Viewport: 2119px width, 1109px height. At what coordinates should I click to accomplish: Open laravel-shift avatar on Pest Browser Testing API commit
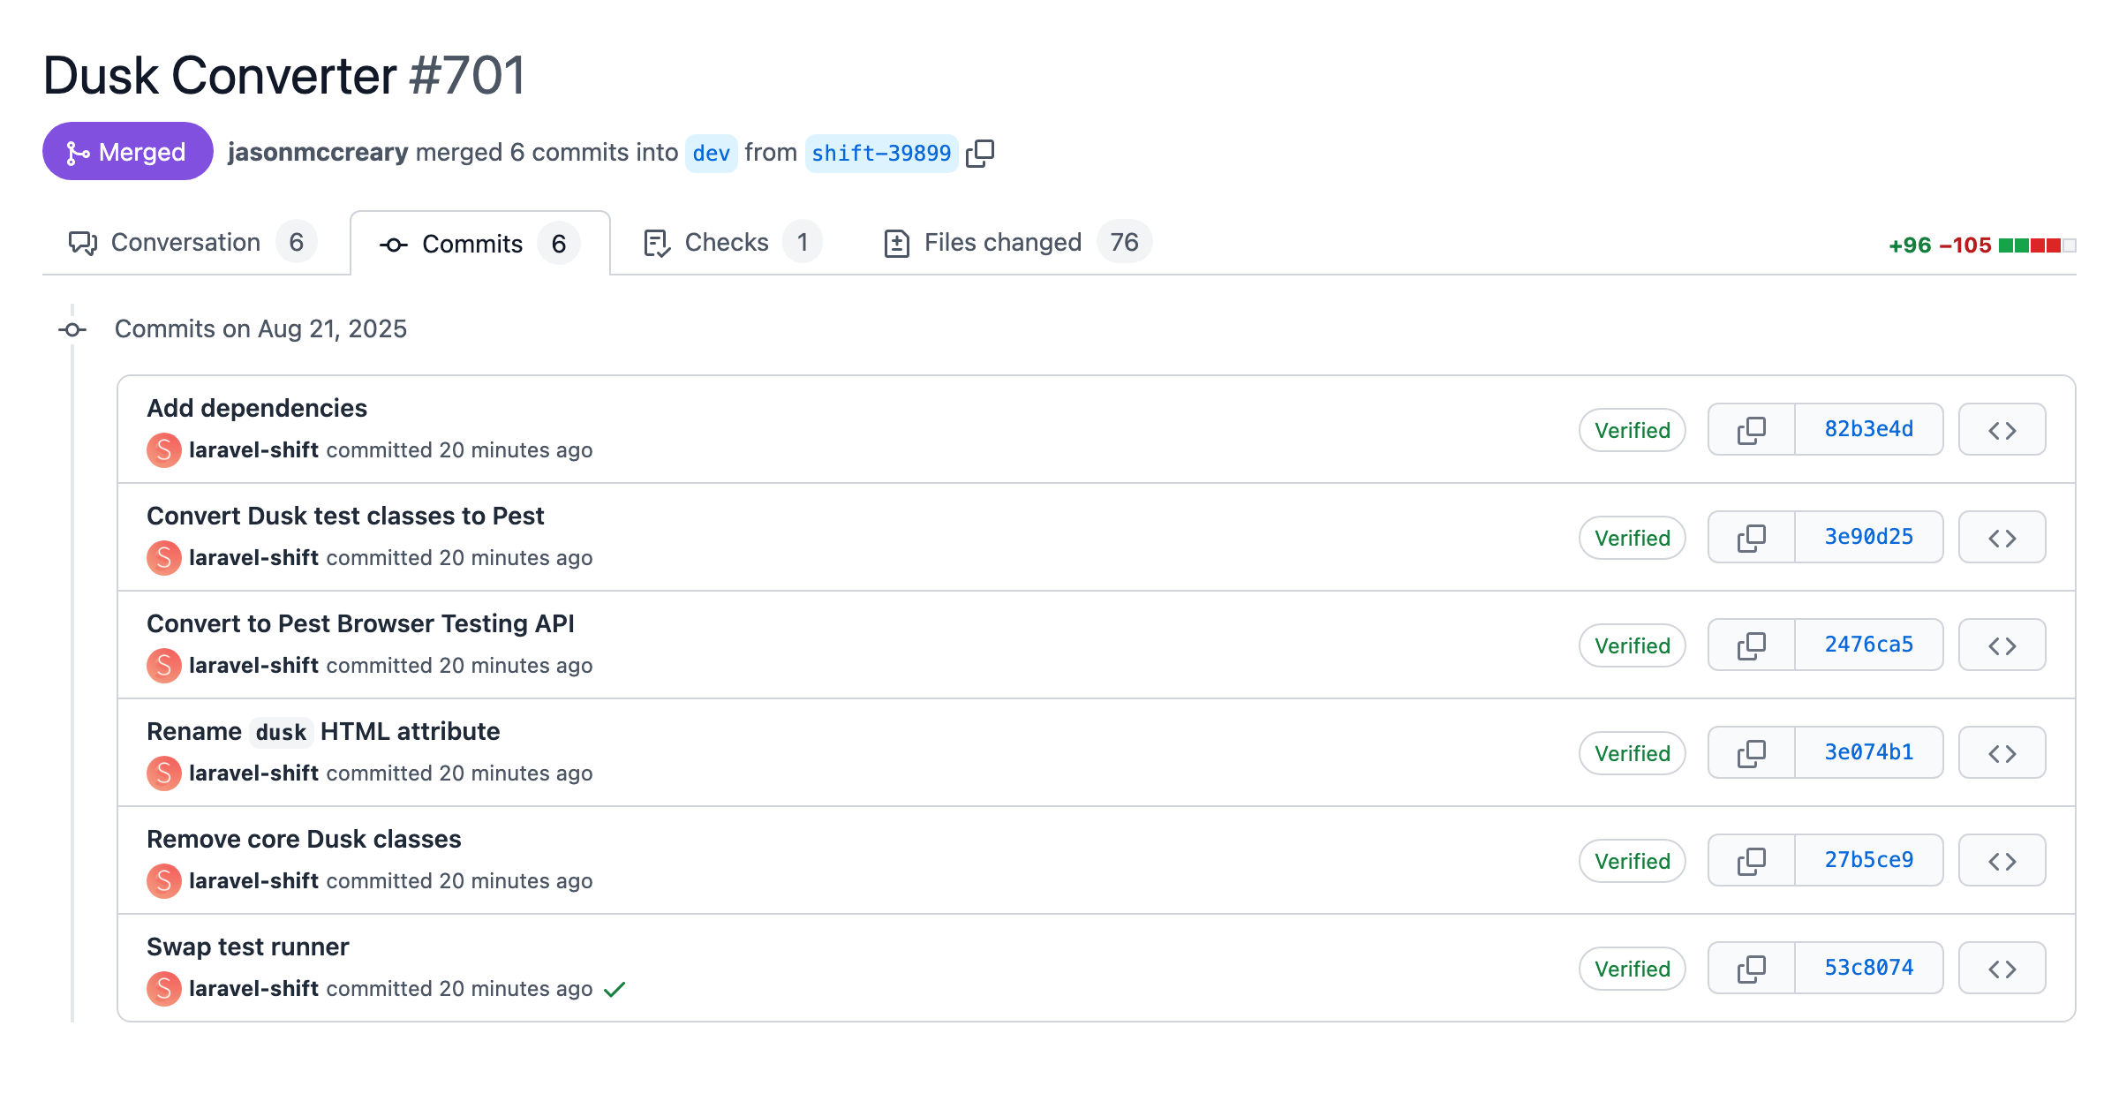tap(164, 666)
